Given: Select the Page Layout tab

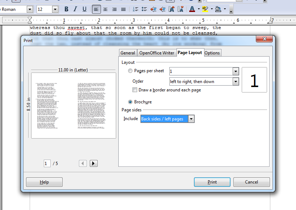Looking at the screenshot, I should pos(190,53).
